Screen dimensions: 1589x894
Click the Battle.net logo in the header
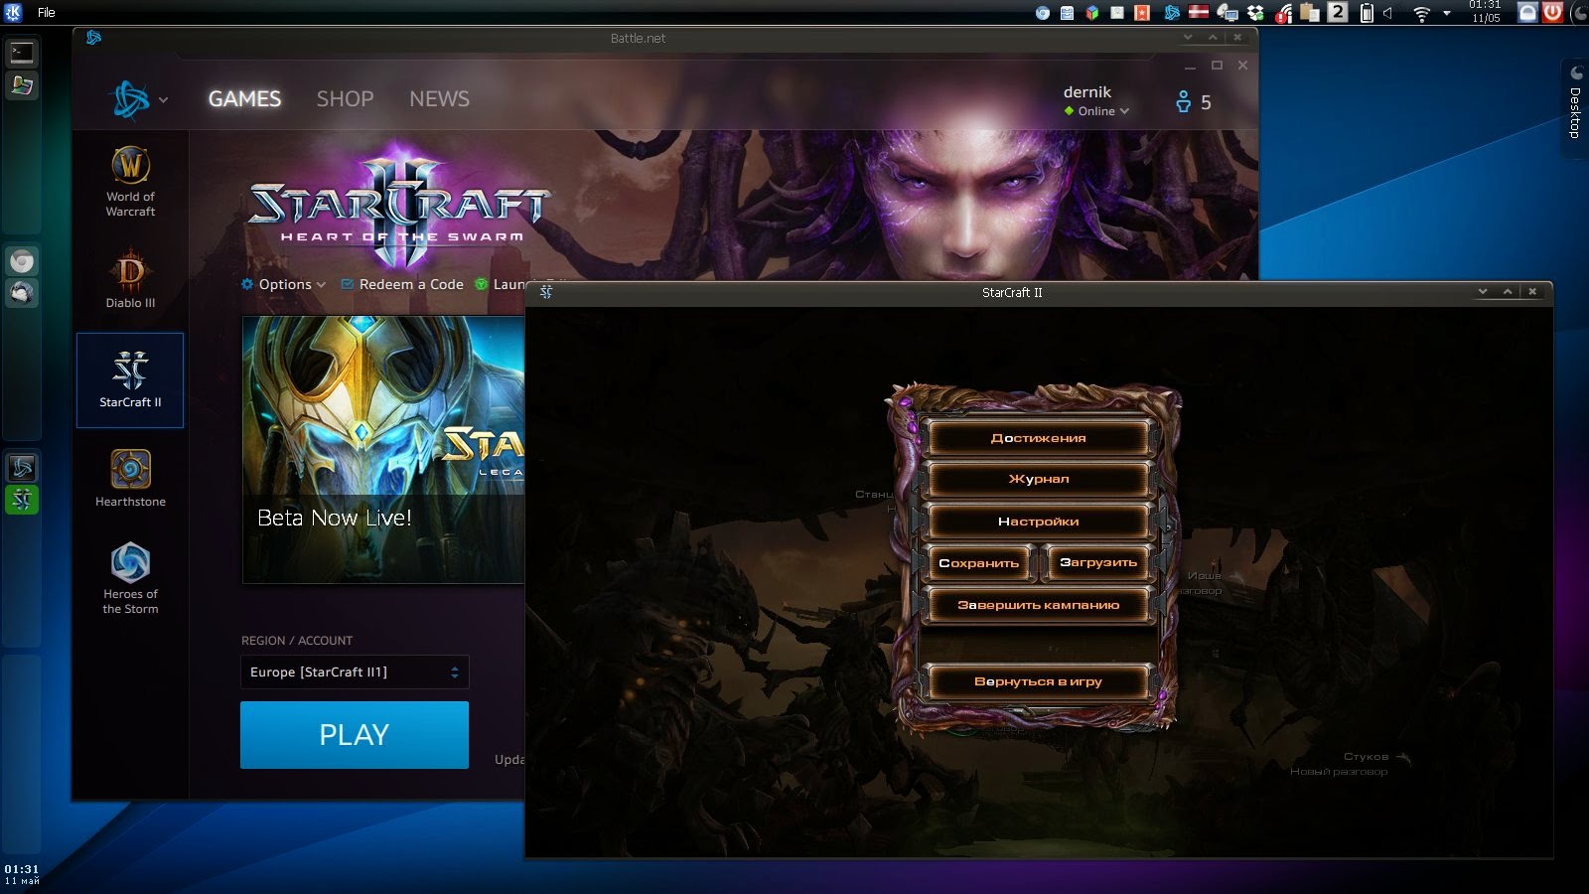[130, 99]
